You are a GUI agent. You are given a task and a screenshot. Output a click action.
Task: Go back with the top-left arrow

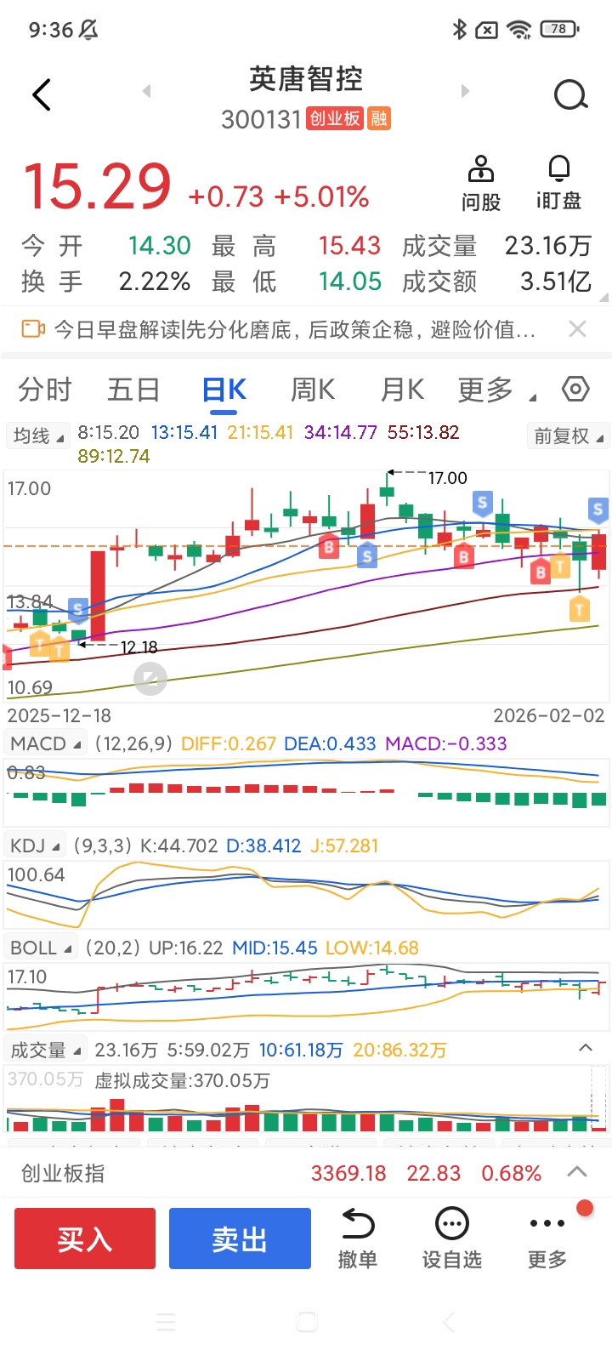pos(42,94)
